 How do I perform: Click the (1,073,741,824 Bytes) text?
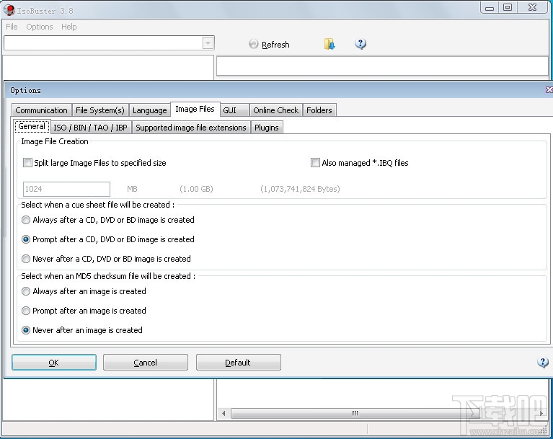tap(300, 189)
